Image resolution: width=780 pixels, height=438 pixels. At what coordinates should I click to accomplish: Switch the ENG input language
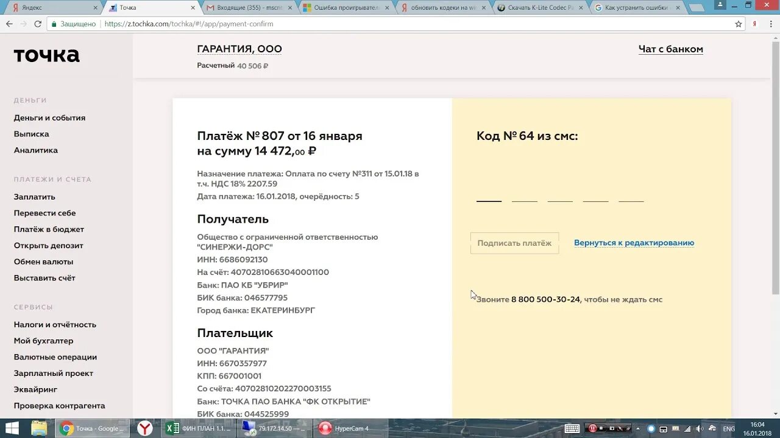pyautogui.click(x=728, y=428)
